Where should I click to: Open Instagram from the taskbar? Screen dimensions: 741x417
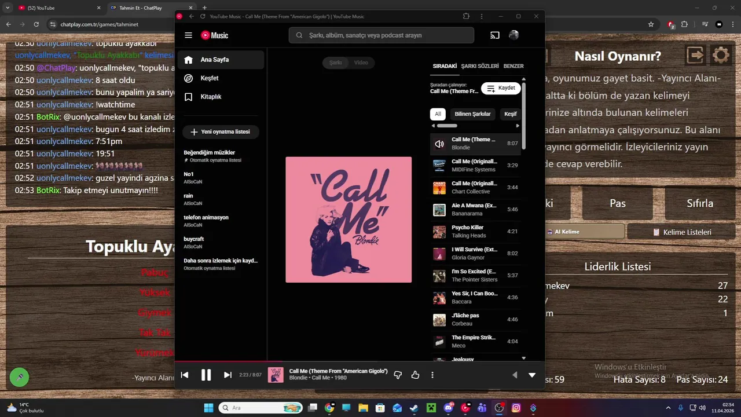516,408
